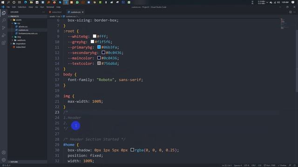The image size is (298, 167).
Task: Open the Source Control view
Action: click(x=4, y=28)
